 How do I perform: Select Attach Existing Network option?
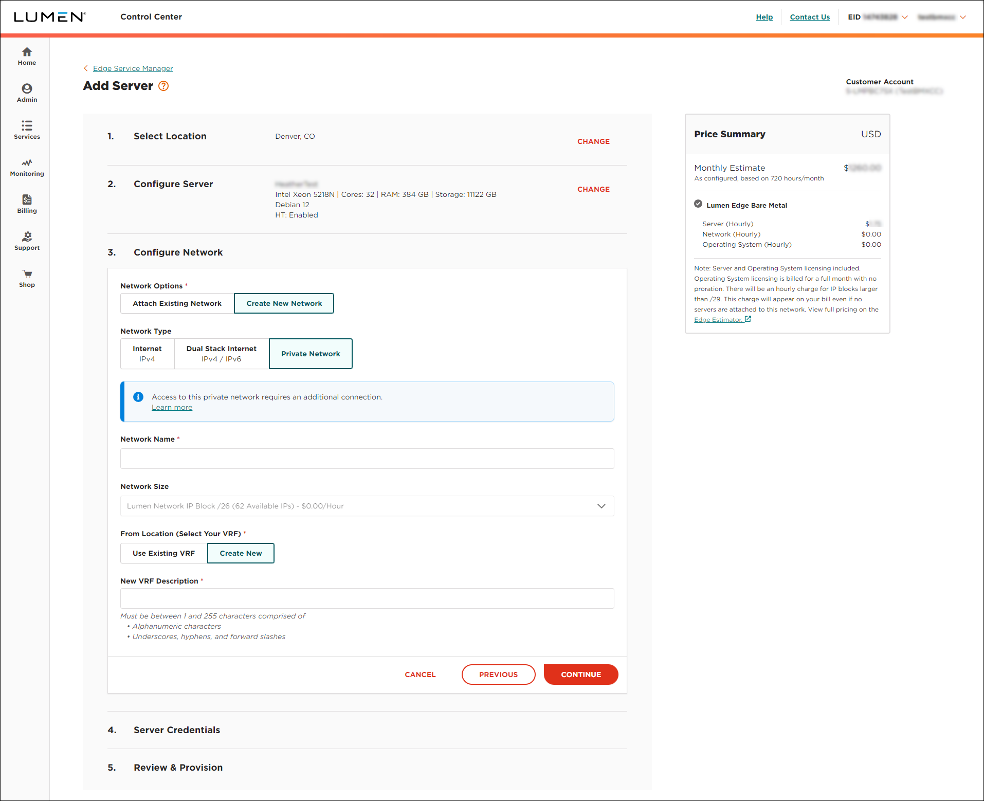pyautogui.click(x=177, y=303)
